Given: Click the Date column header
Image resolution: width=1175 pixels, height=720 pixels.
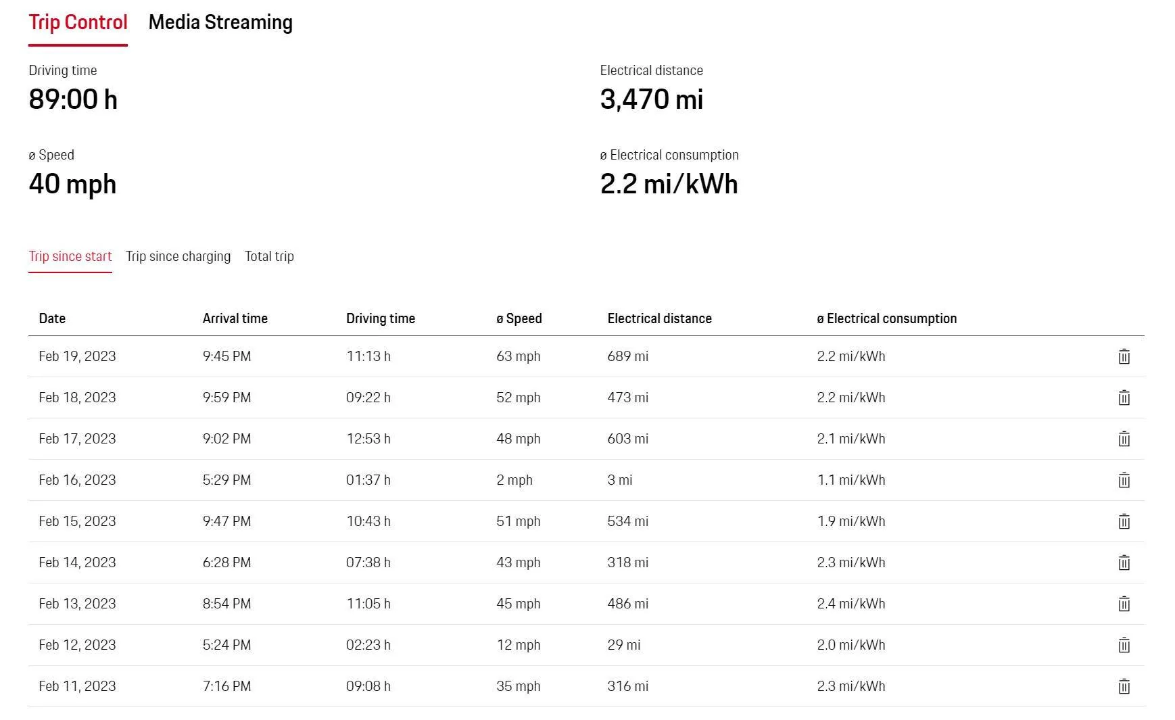Looking at the screenshot, I should pyautogui.click(x=52, y=318).
